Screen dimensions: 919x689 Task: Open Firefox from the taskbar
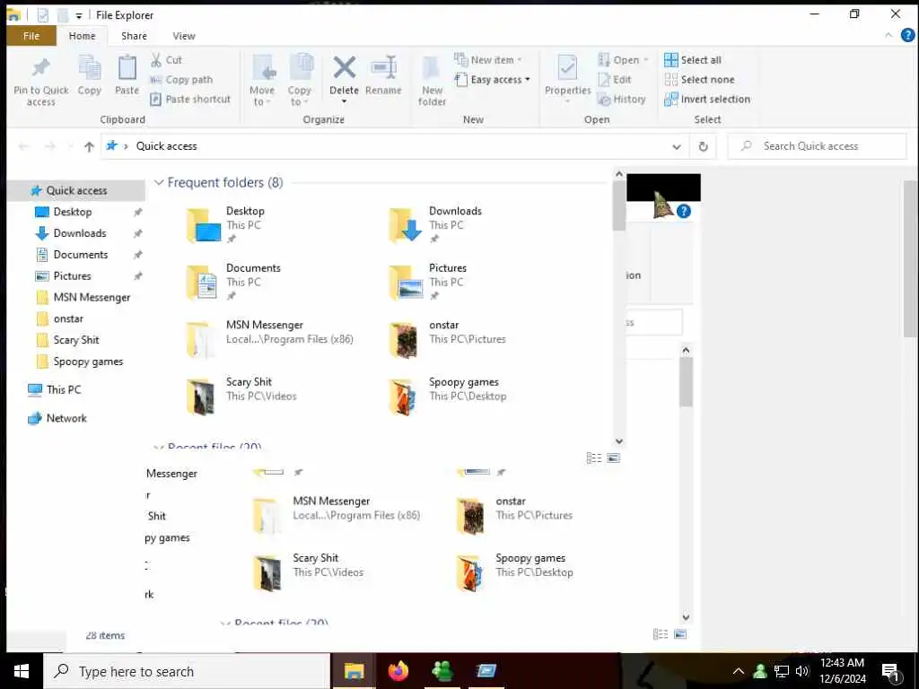pos(398,671)
